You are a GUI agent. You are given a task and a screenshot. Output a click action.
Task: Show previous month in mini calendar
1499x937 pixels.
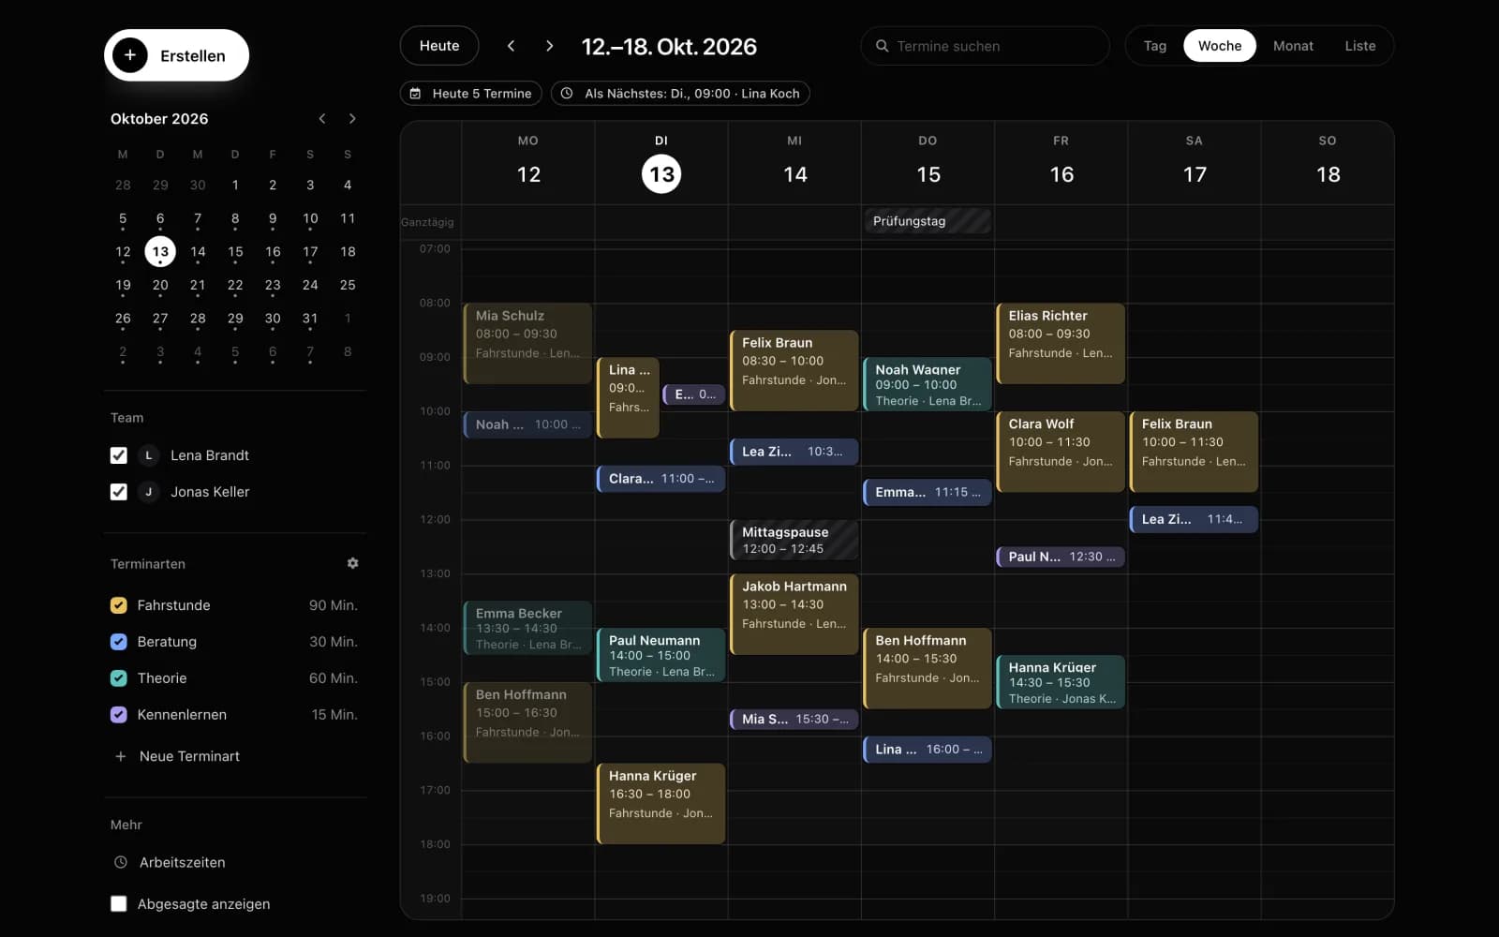(x=322, y=118)
